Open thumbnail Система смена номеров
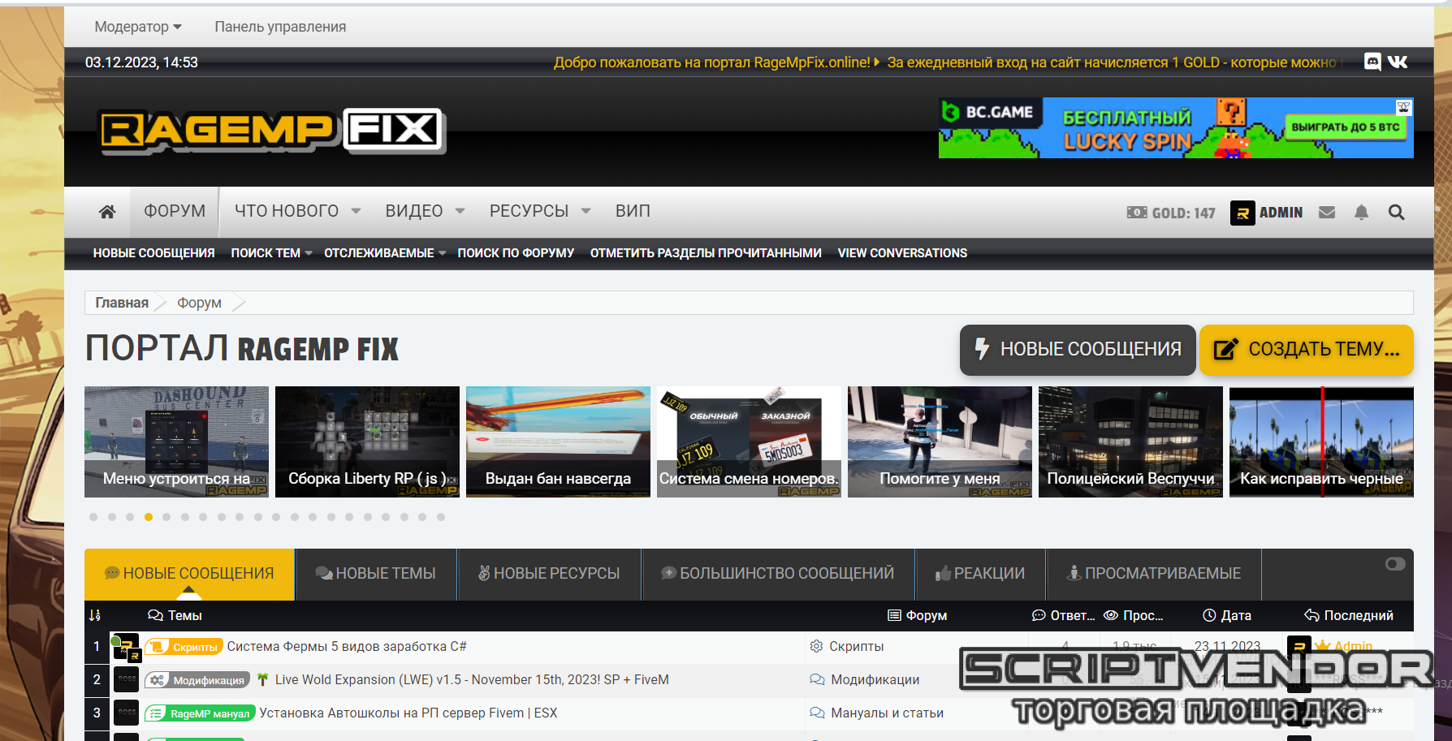 (x=749, y=442)
